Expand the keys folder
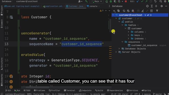 click(129, 35)
